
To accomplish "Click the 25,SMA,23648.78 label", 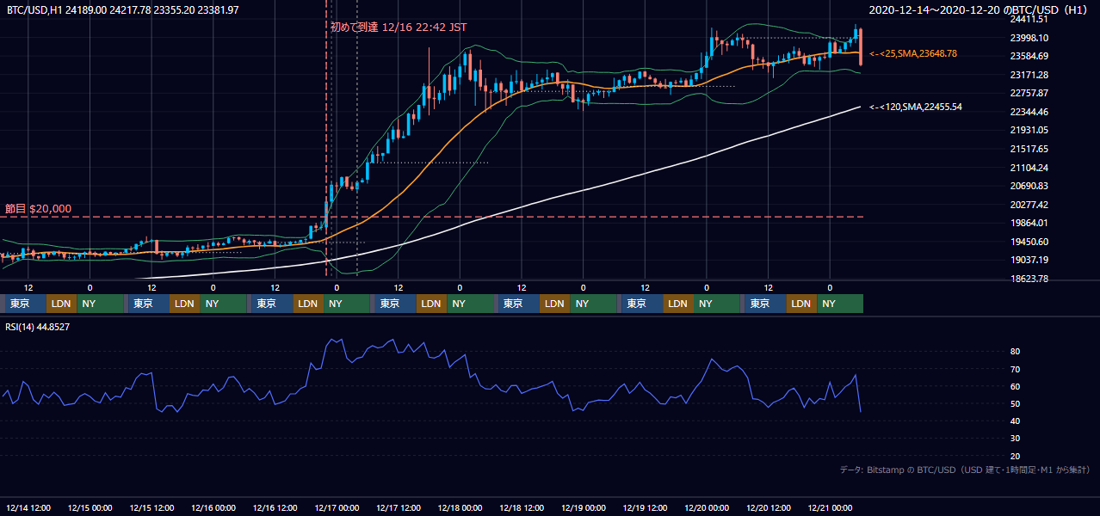I will 913,53.
